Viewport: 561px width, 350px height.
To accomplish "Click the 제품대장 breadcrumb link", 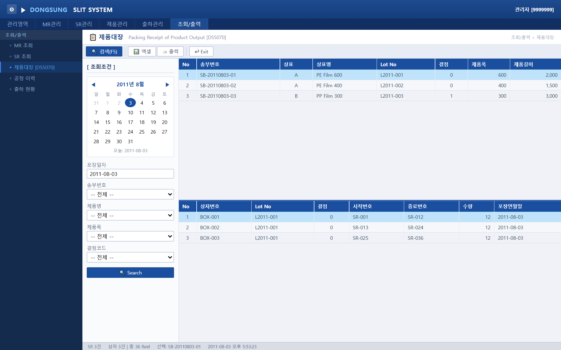I will coord(545,37).
